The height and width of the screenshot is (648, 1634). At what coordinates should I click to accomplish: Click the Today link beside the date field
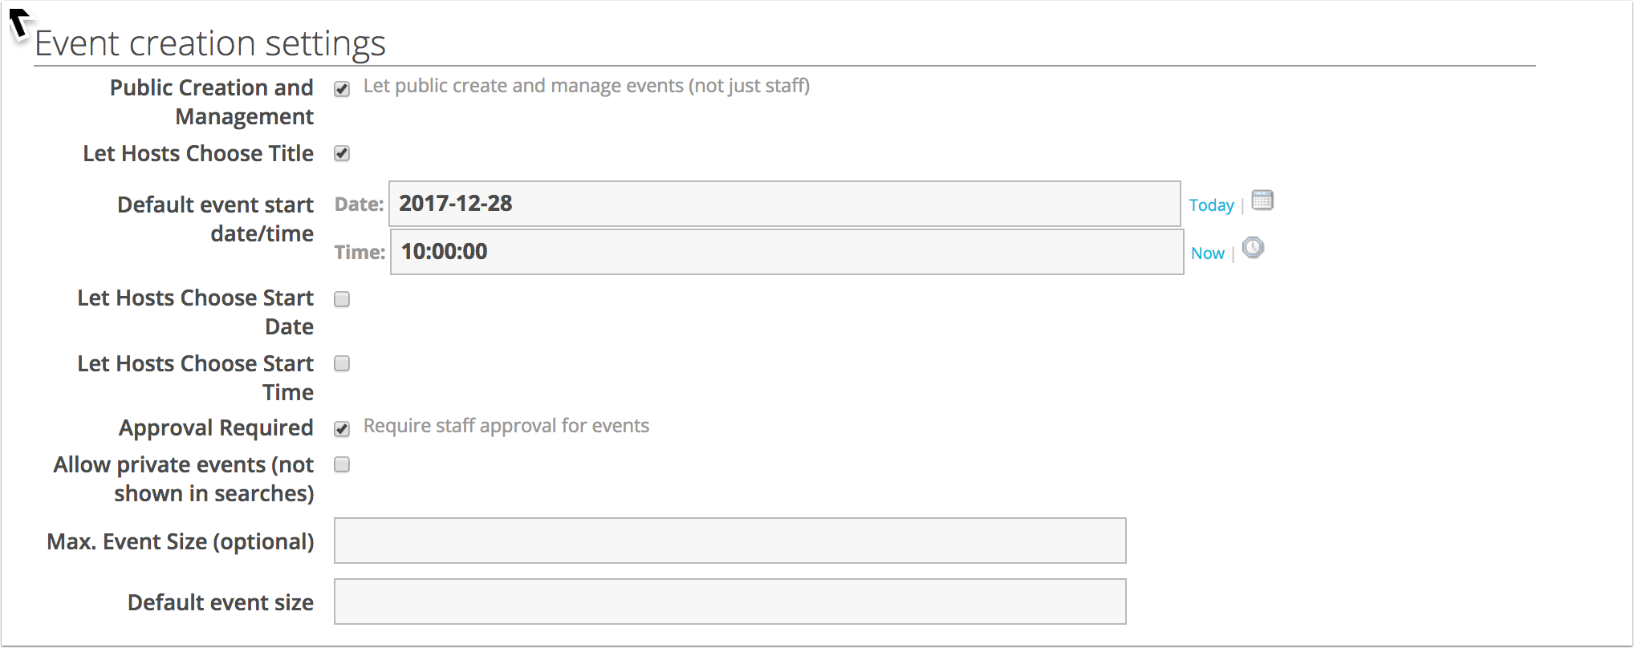coord(1210,205)
